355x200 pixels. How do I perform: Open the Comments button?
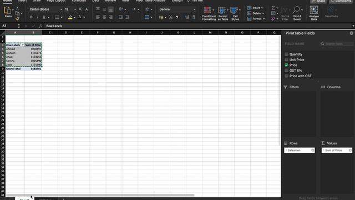(x=341, y=1)
